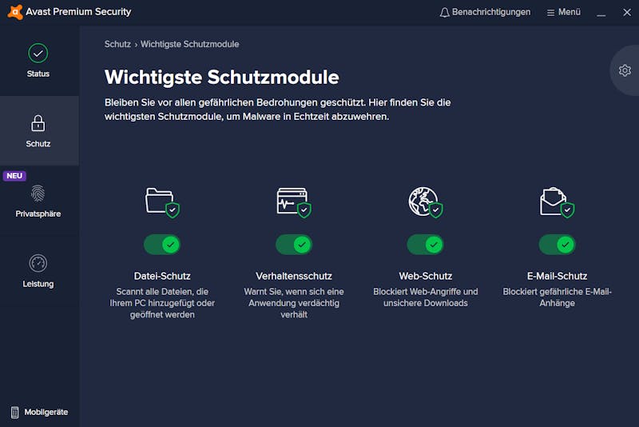Click the Verhaltensschutz monitor shield icon
The width and height of the screenshot is (639, 427).
click(294, 202)
